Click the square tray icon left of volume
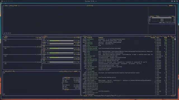This screenshot has width=179, height=100. [172, 1]
